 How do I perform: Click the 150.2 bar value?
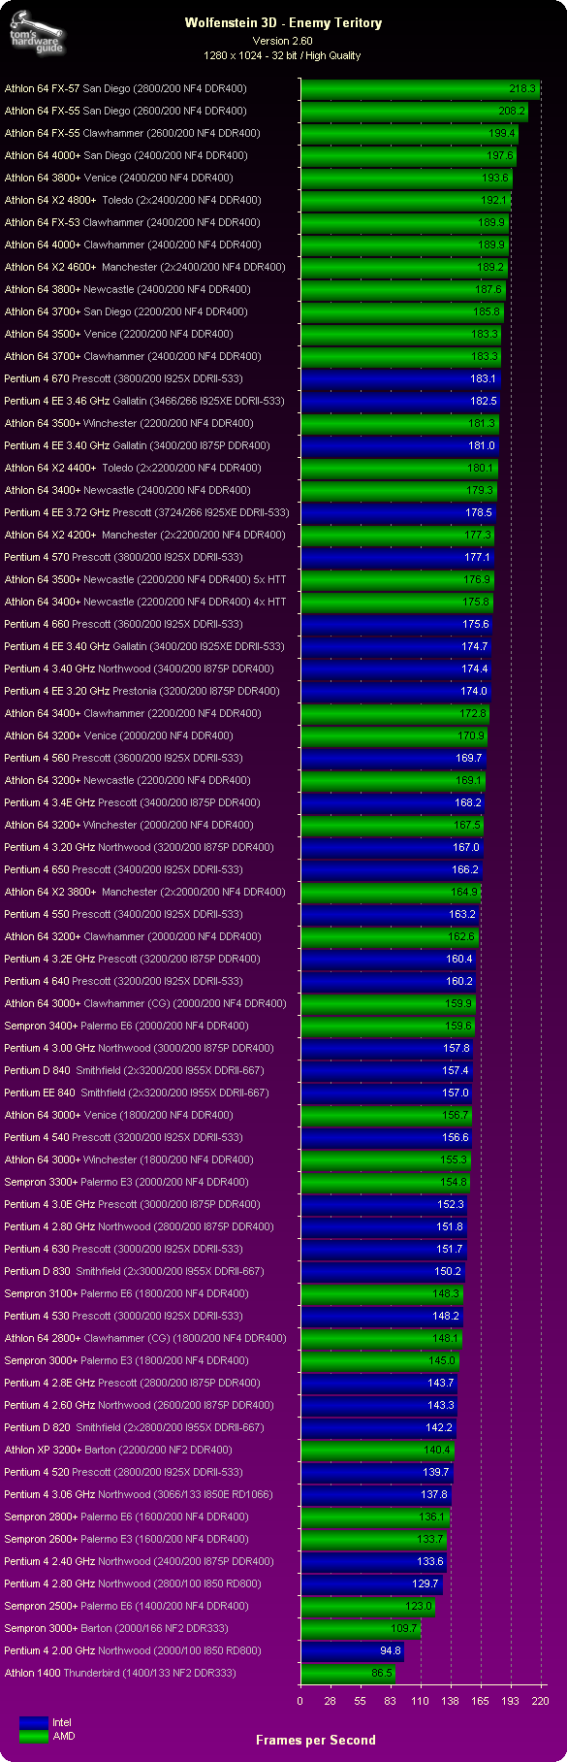(x=448, y=1271)
